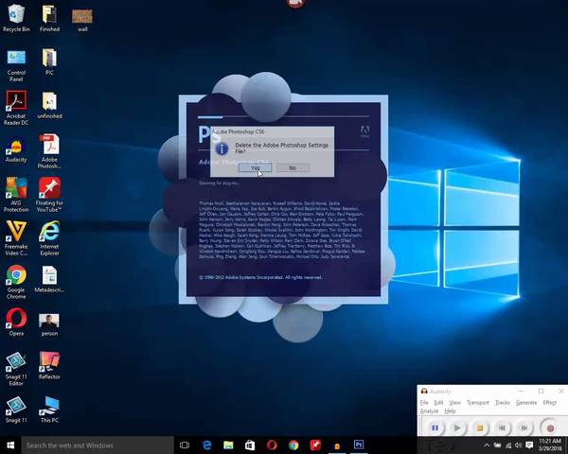The height and width of the screenshot is (454, 568).
Task: Open Audacity's Transport menu
Action: coord(478,402)
